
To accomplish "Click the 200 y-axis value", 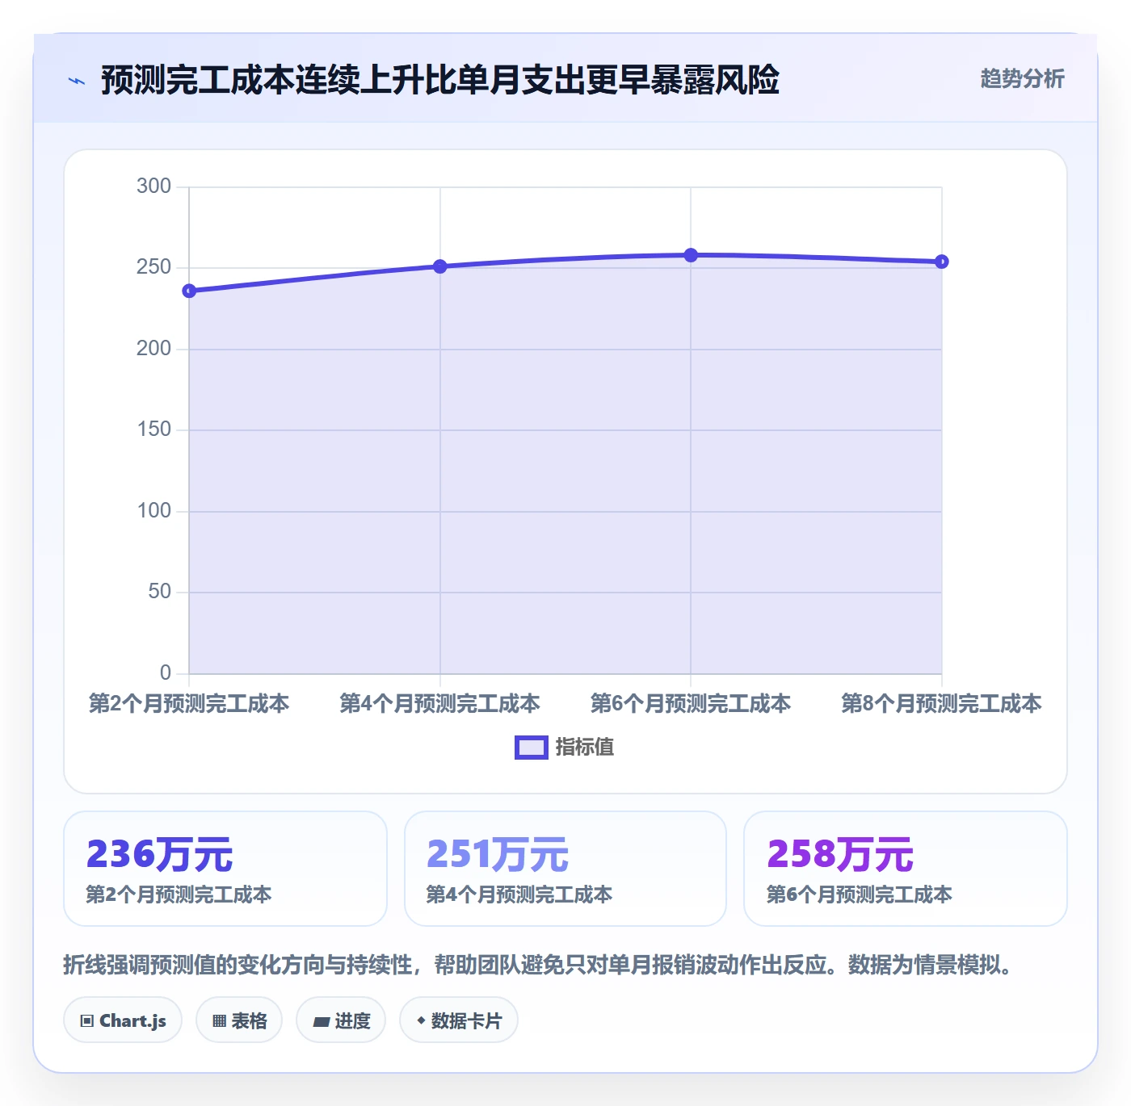I will click(153, 349).
